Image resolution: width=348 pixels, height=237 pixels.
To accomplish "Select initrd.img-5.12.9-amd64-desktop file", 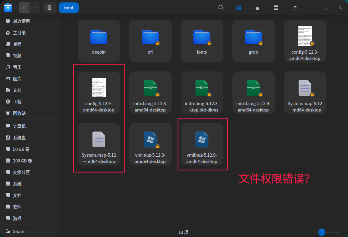I will click(x=253, y=92).
